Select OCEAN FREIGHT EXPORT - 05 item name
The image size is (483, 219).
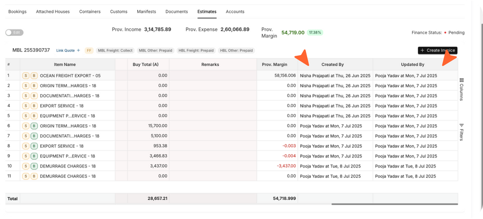70,75
